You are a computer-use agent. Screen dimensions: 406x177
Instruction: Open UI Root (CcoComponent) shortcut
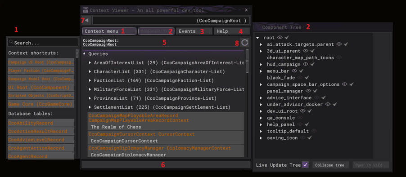click(41, 87)
